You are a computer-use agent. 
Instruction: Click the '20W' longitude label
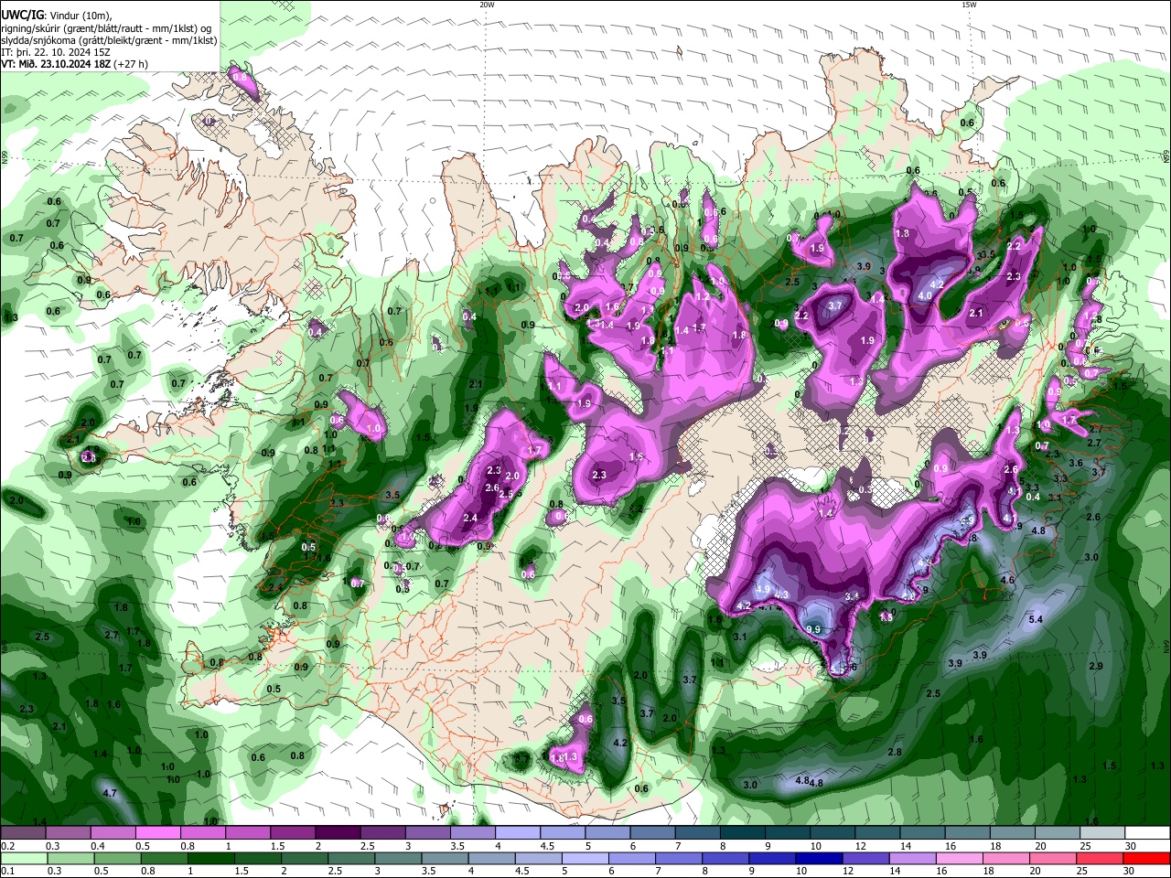(487, 5)
